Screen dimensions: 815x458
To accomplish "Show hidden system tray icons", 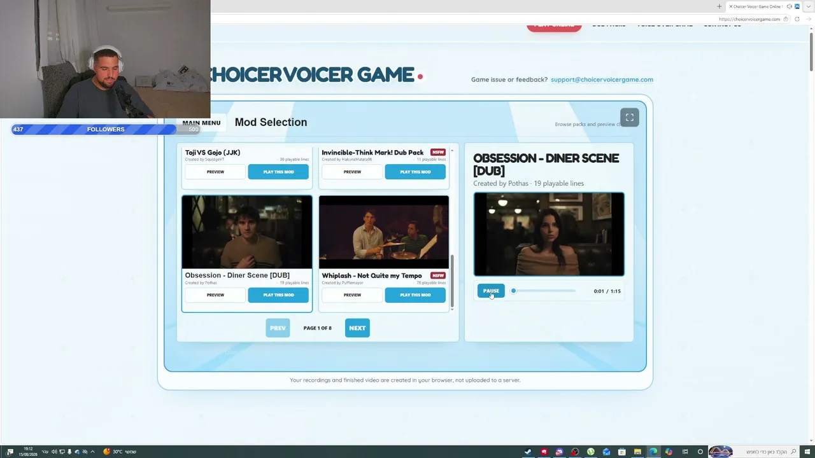I will click(x=92, y=452).
